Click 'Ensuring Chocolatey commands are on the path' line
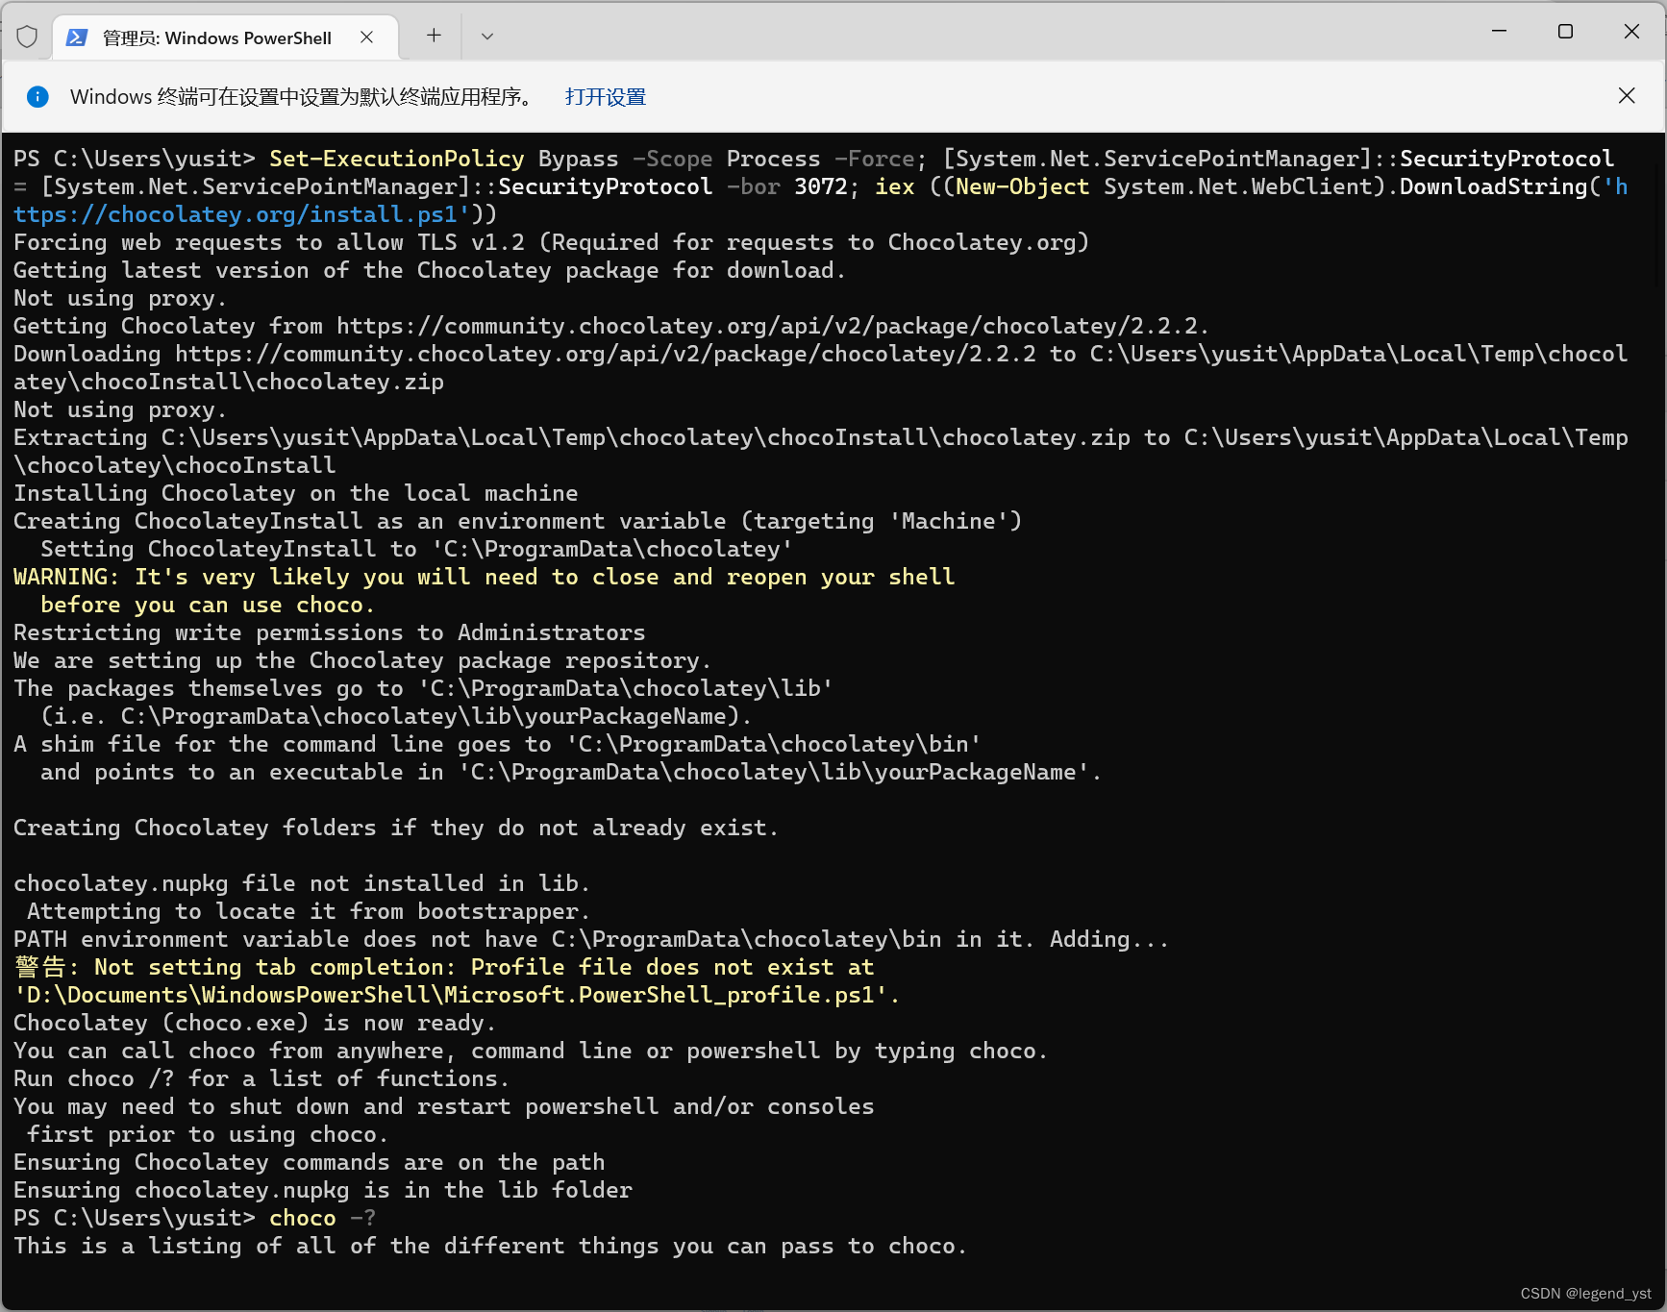The height and width of the screenshot is (1312, 1667). coord(310,1162)
